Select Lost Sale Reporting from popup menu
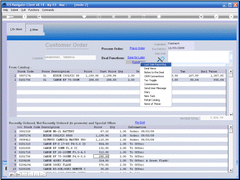 pyautogui.click(x=156, y=65)
